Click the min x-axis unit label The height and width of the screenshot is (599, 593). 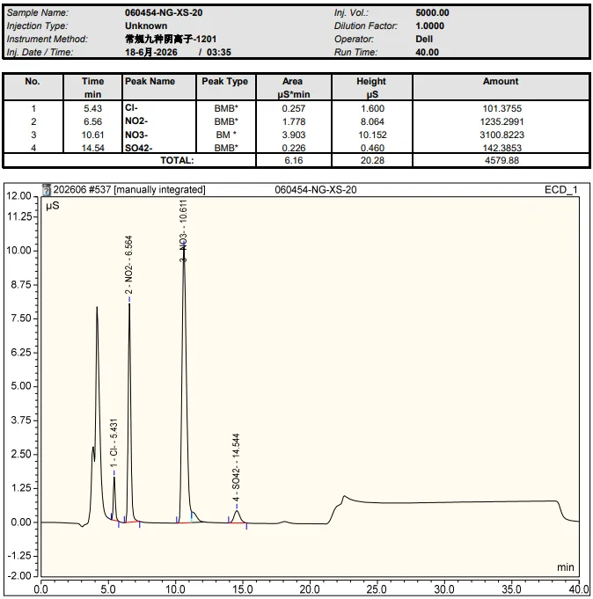click(566, 567)
